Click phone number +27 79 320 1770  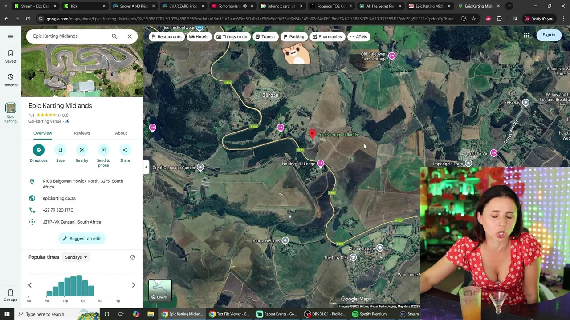pos(58,210)
